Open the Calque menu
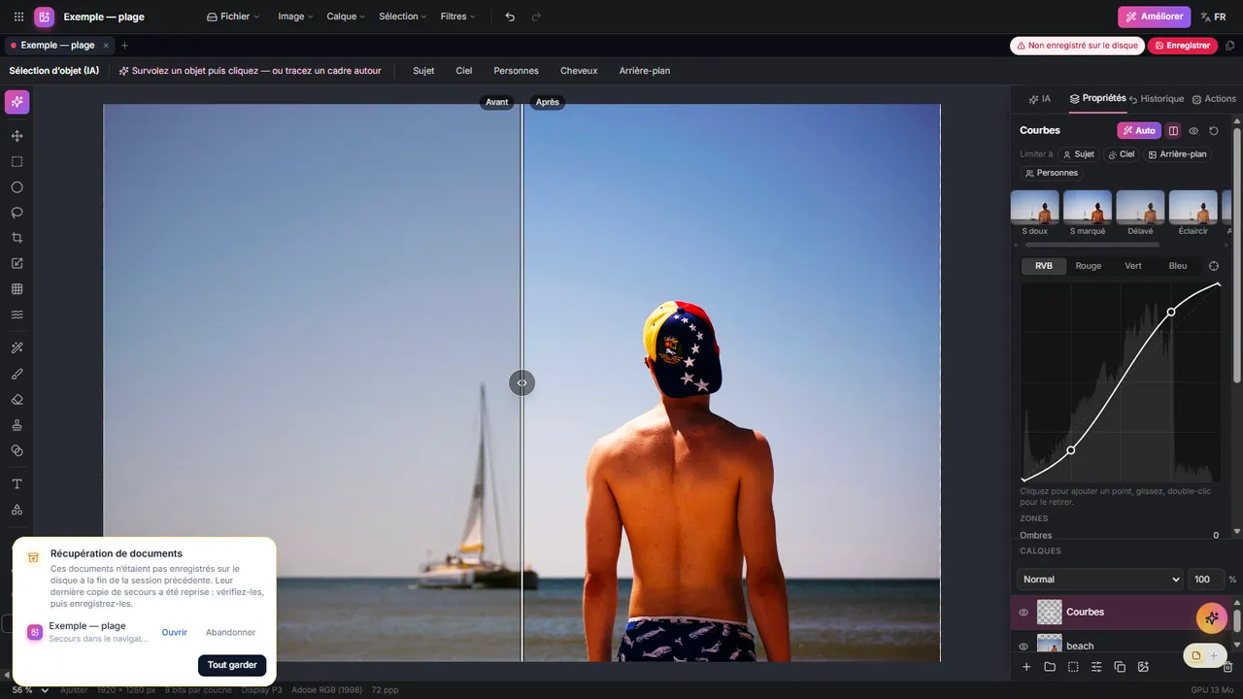This screenshot has width=1243, height=699. click(x=346, y=17)
